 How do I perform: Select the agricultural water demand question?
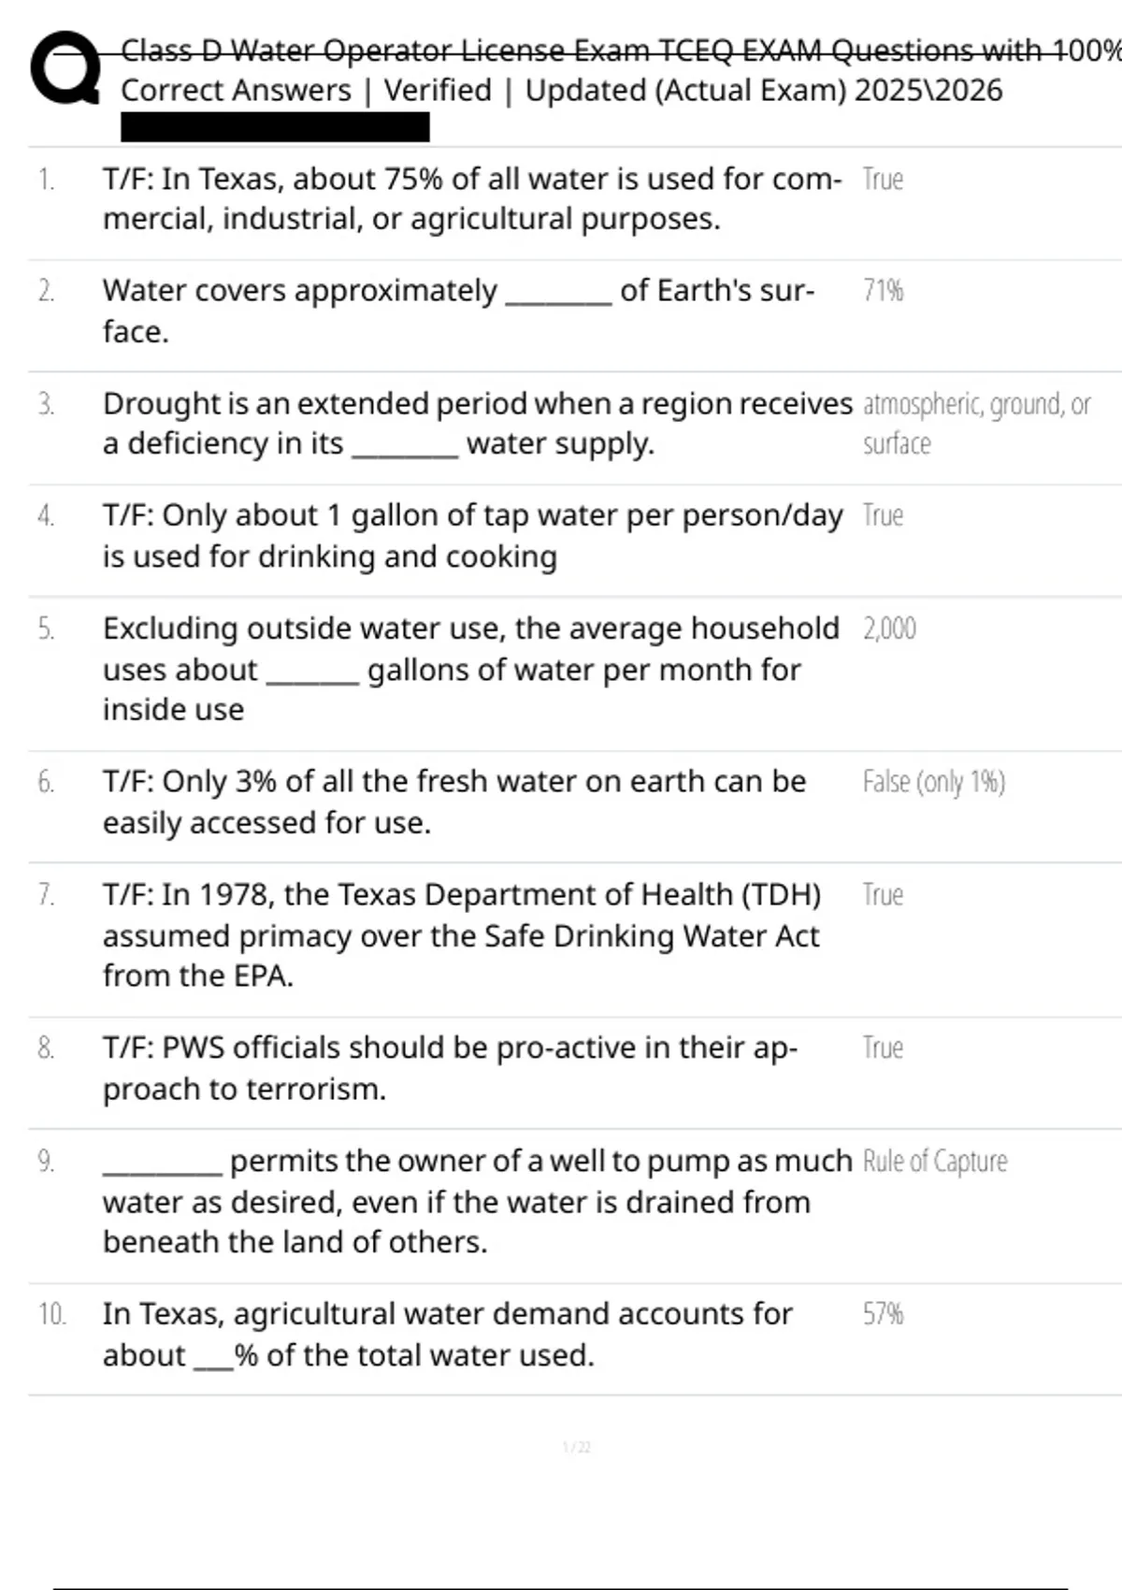[447, 1334]
